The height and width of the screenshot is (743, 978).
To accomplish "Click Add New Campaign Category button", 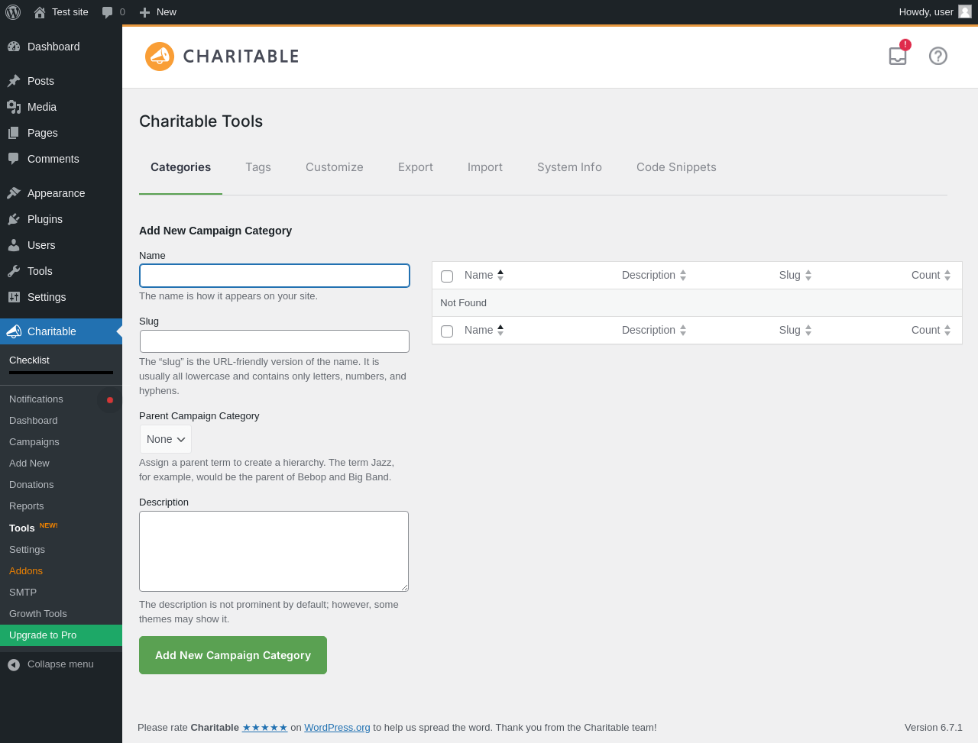I will 233,655.
